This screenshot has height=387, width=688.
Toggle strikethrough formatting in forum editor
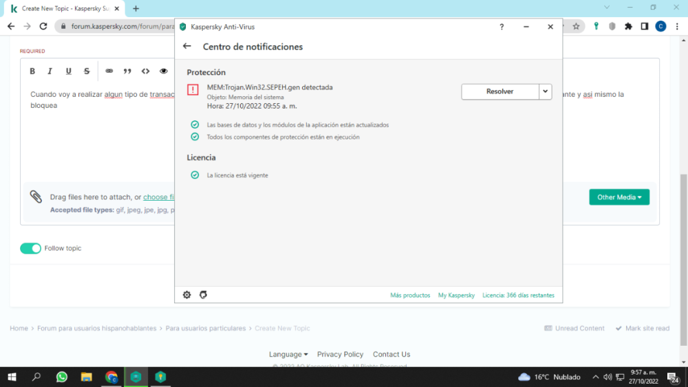tap(87, 71)
